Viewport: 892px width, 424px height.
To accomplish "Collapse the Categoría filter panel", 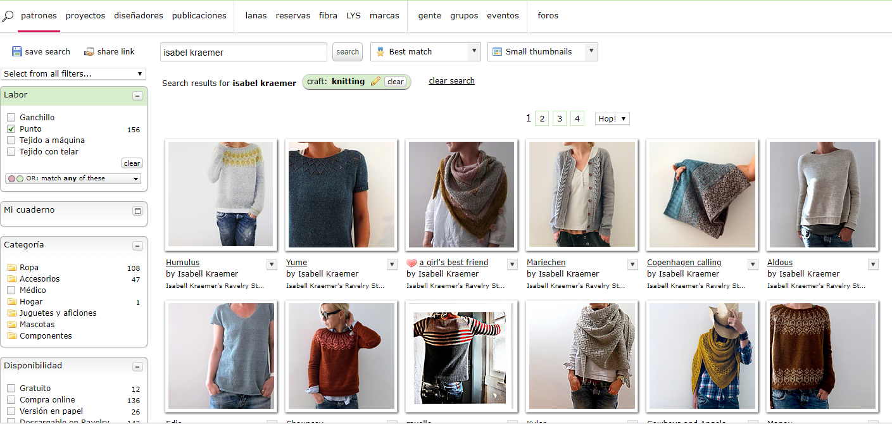I will (x=137, y=246).
